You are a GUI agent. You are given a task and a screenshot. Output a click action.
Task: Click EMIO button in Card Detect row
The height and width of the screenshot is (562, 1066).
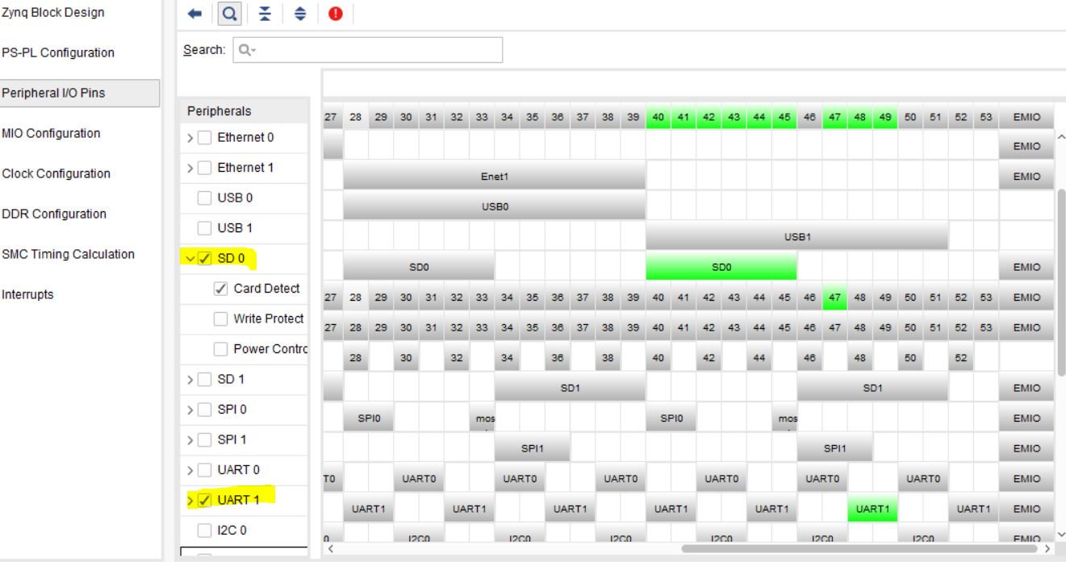tap(1026, 296)
